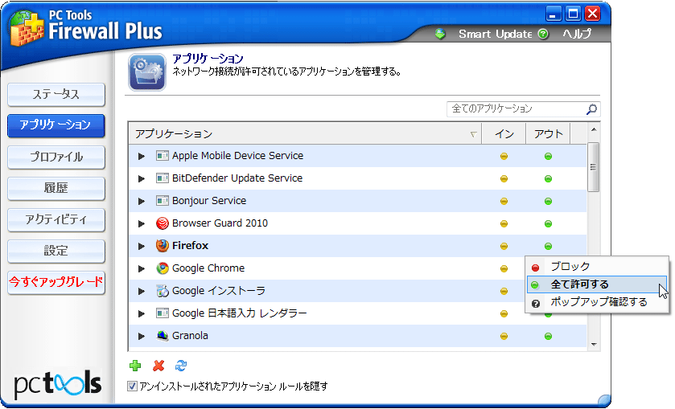Expand the Granola row
The width and height of the screenshot is (675, 409).
coord(142,337)
